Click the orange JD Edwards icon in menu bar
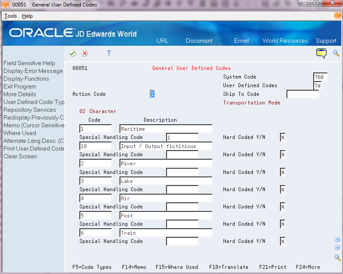343x274 pixels. point(337,16)
